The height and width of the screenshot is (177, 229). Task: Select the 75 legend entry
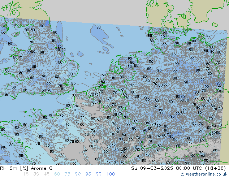click(x=67, y=174)
